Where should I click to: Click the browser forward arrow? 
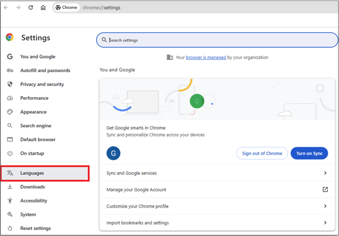[x=18, y=8]
